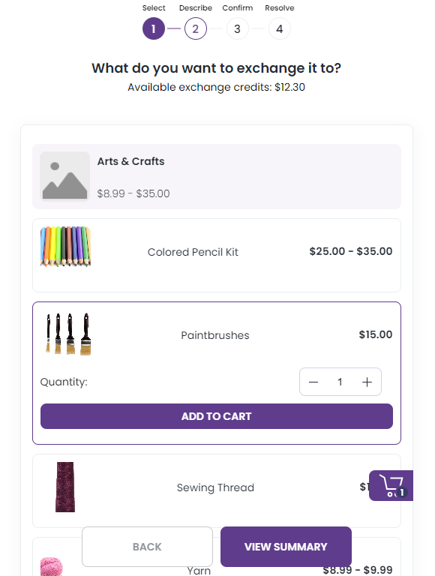Select the Arts & Crafts category header
Screen dimensions: 435x576
pyautogui.click(x=217, y=176)
